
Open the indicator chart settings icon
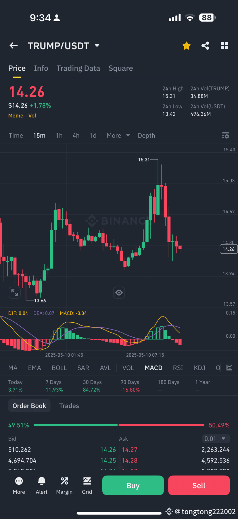click(229, 368)
